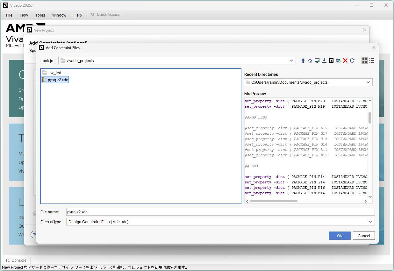
Task: Open the Vivado install directory shortcut
Action: [x=331, y=61]
